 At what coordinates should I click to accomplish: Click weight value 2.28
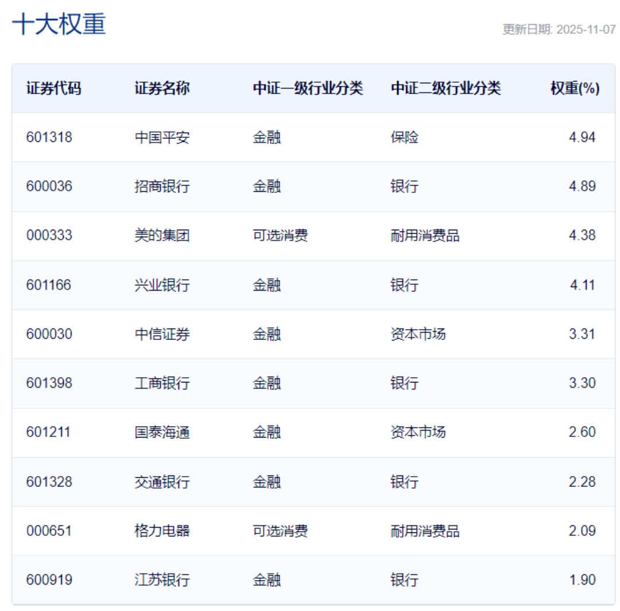pos(582,482)
